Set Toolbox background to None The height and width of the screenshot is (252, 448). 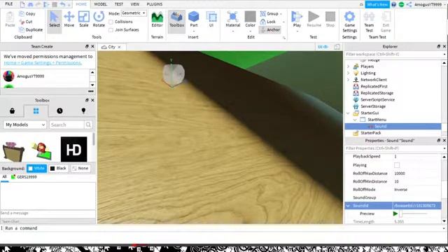(80, 169)
